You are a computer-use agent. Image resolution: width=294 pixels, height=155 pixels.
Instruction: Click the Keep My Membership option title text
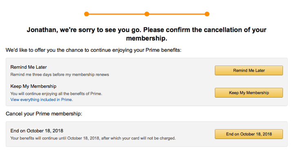(33, 86)
